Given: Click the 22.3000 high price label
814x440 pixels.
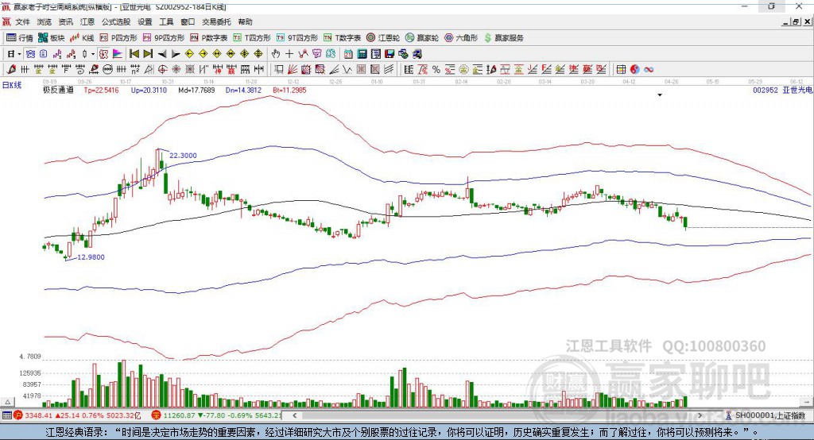Looking at the screenshot, I should click(x=184, y=155).
